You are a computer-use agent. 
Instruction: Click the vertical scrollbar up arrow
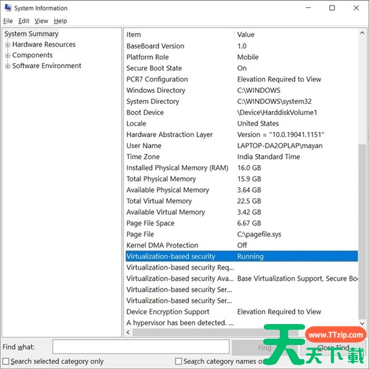click(x=362, y=33)
